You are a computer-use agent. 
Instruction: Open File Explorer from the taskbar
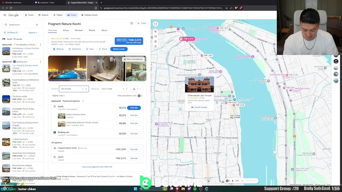pyautogui.click(x=183, y=189)
